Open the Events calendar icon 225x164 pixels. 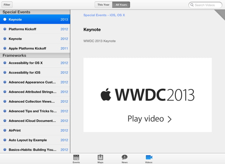(x=76, y=157)
